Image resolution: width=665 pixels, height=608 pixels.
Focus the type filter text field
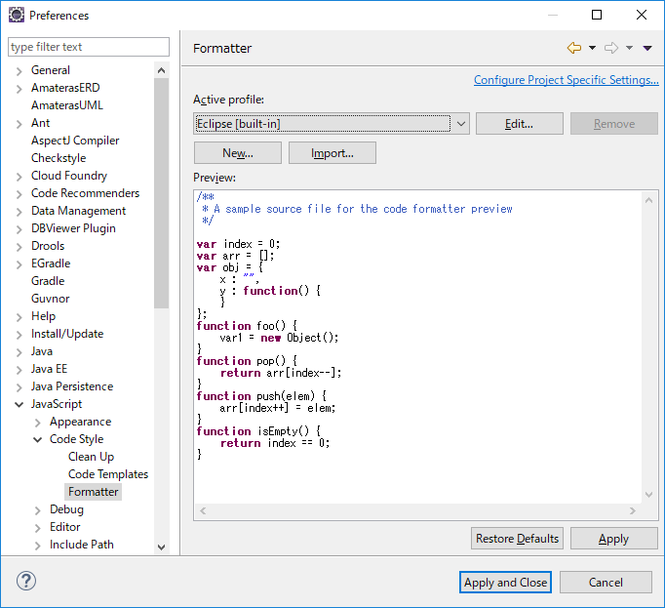coord(89,47)
